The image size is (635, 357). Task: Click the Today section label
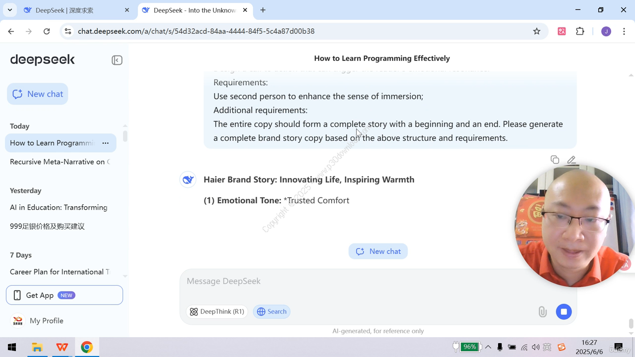[19, 126]
